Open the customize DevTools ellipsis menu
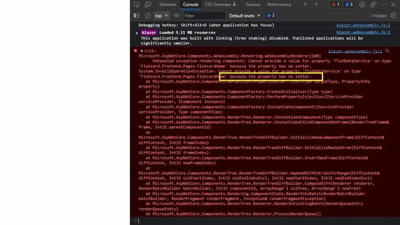The width and height of the screenshot is (400, 225). coord(384,4)
